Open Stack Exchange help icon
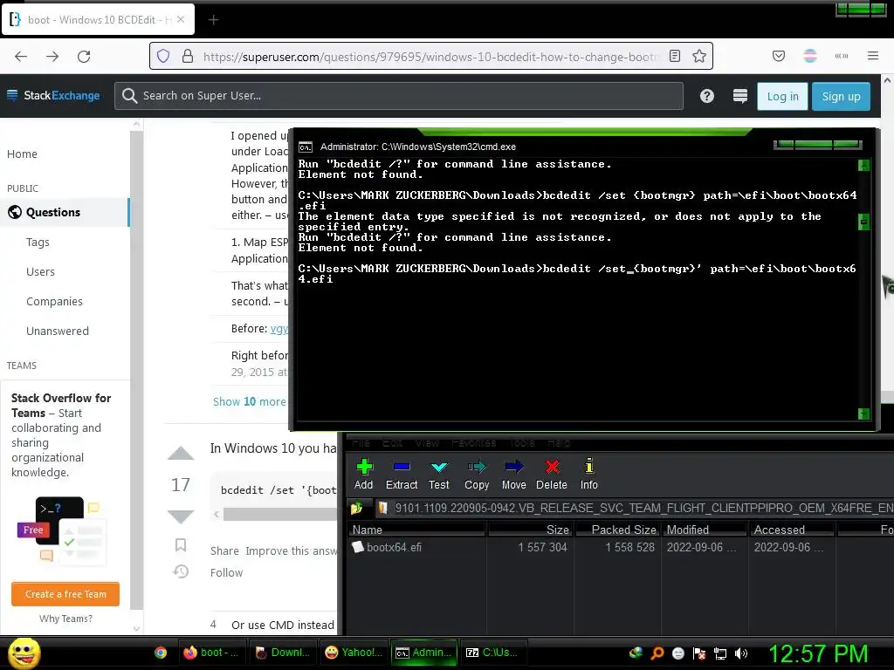 tap(707, 96)
